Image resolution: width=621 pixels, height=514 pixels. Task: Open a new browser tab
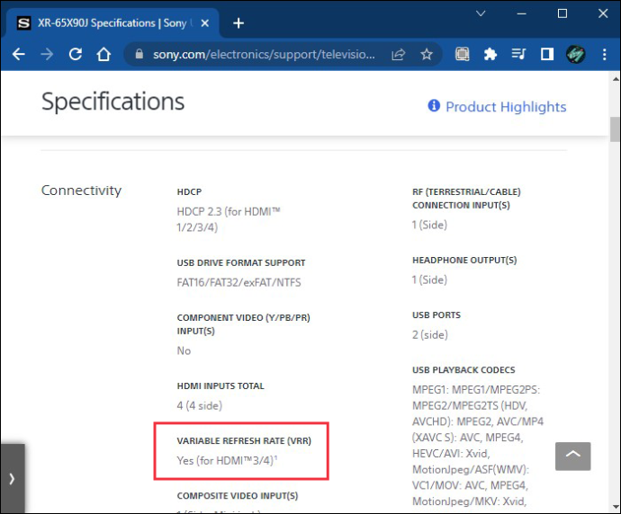point(238,23)
